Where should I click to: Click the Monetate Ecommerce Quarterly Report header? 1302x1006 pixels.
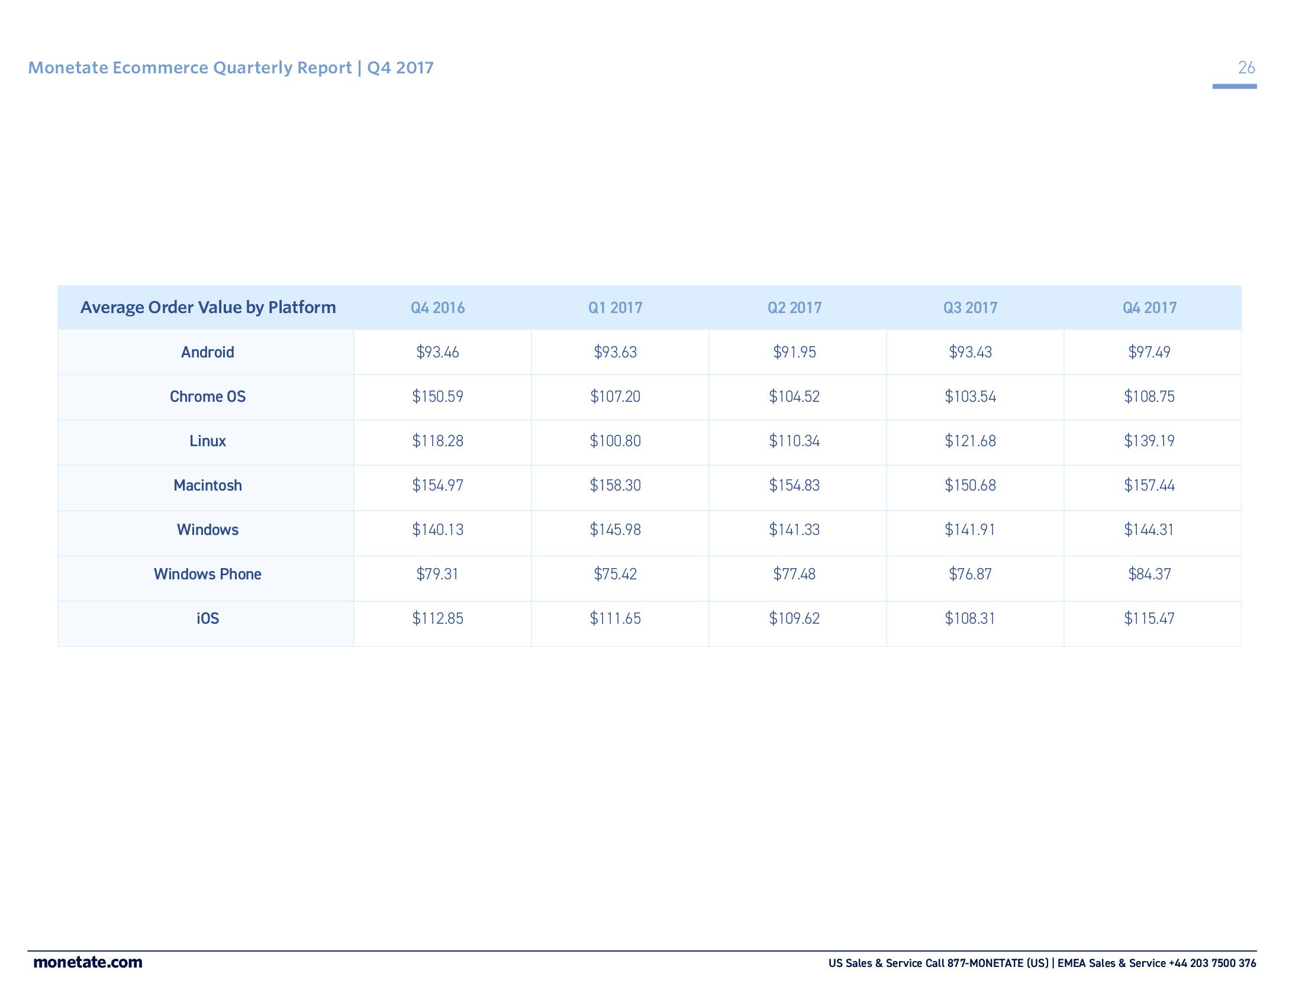tap(231, 67)
